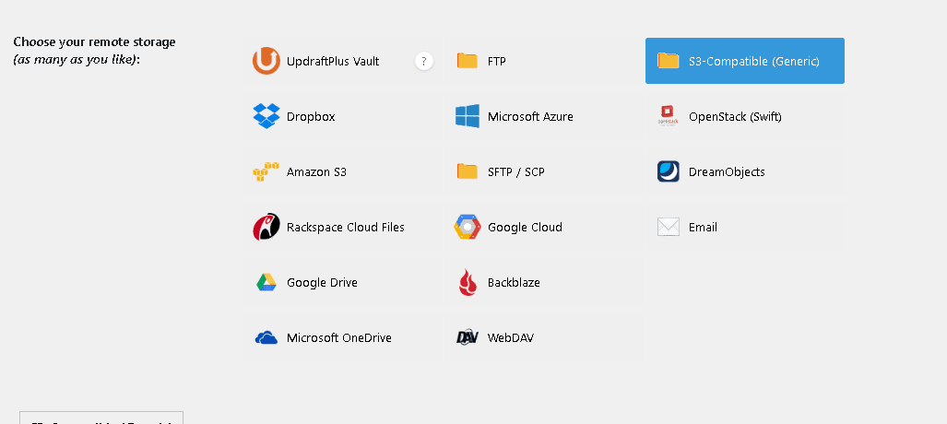
Task: Select the OpenStack (Swift) label
Action: pyautogui.click(x=735, y=116)
